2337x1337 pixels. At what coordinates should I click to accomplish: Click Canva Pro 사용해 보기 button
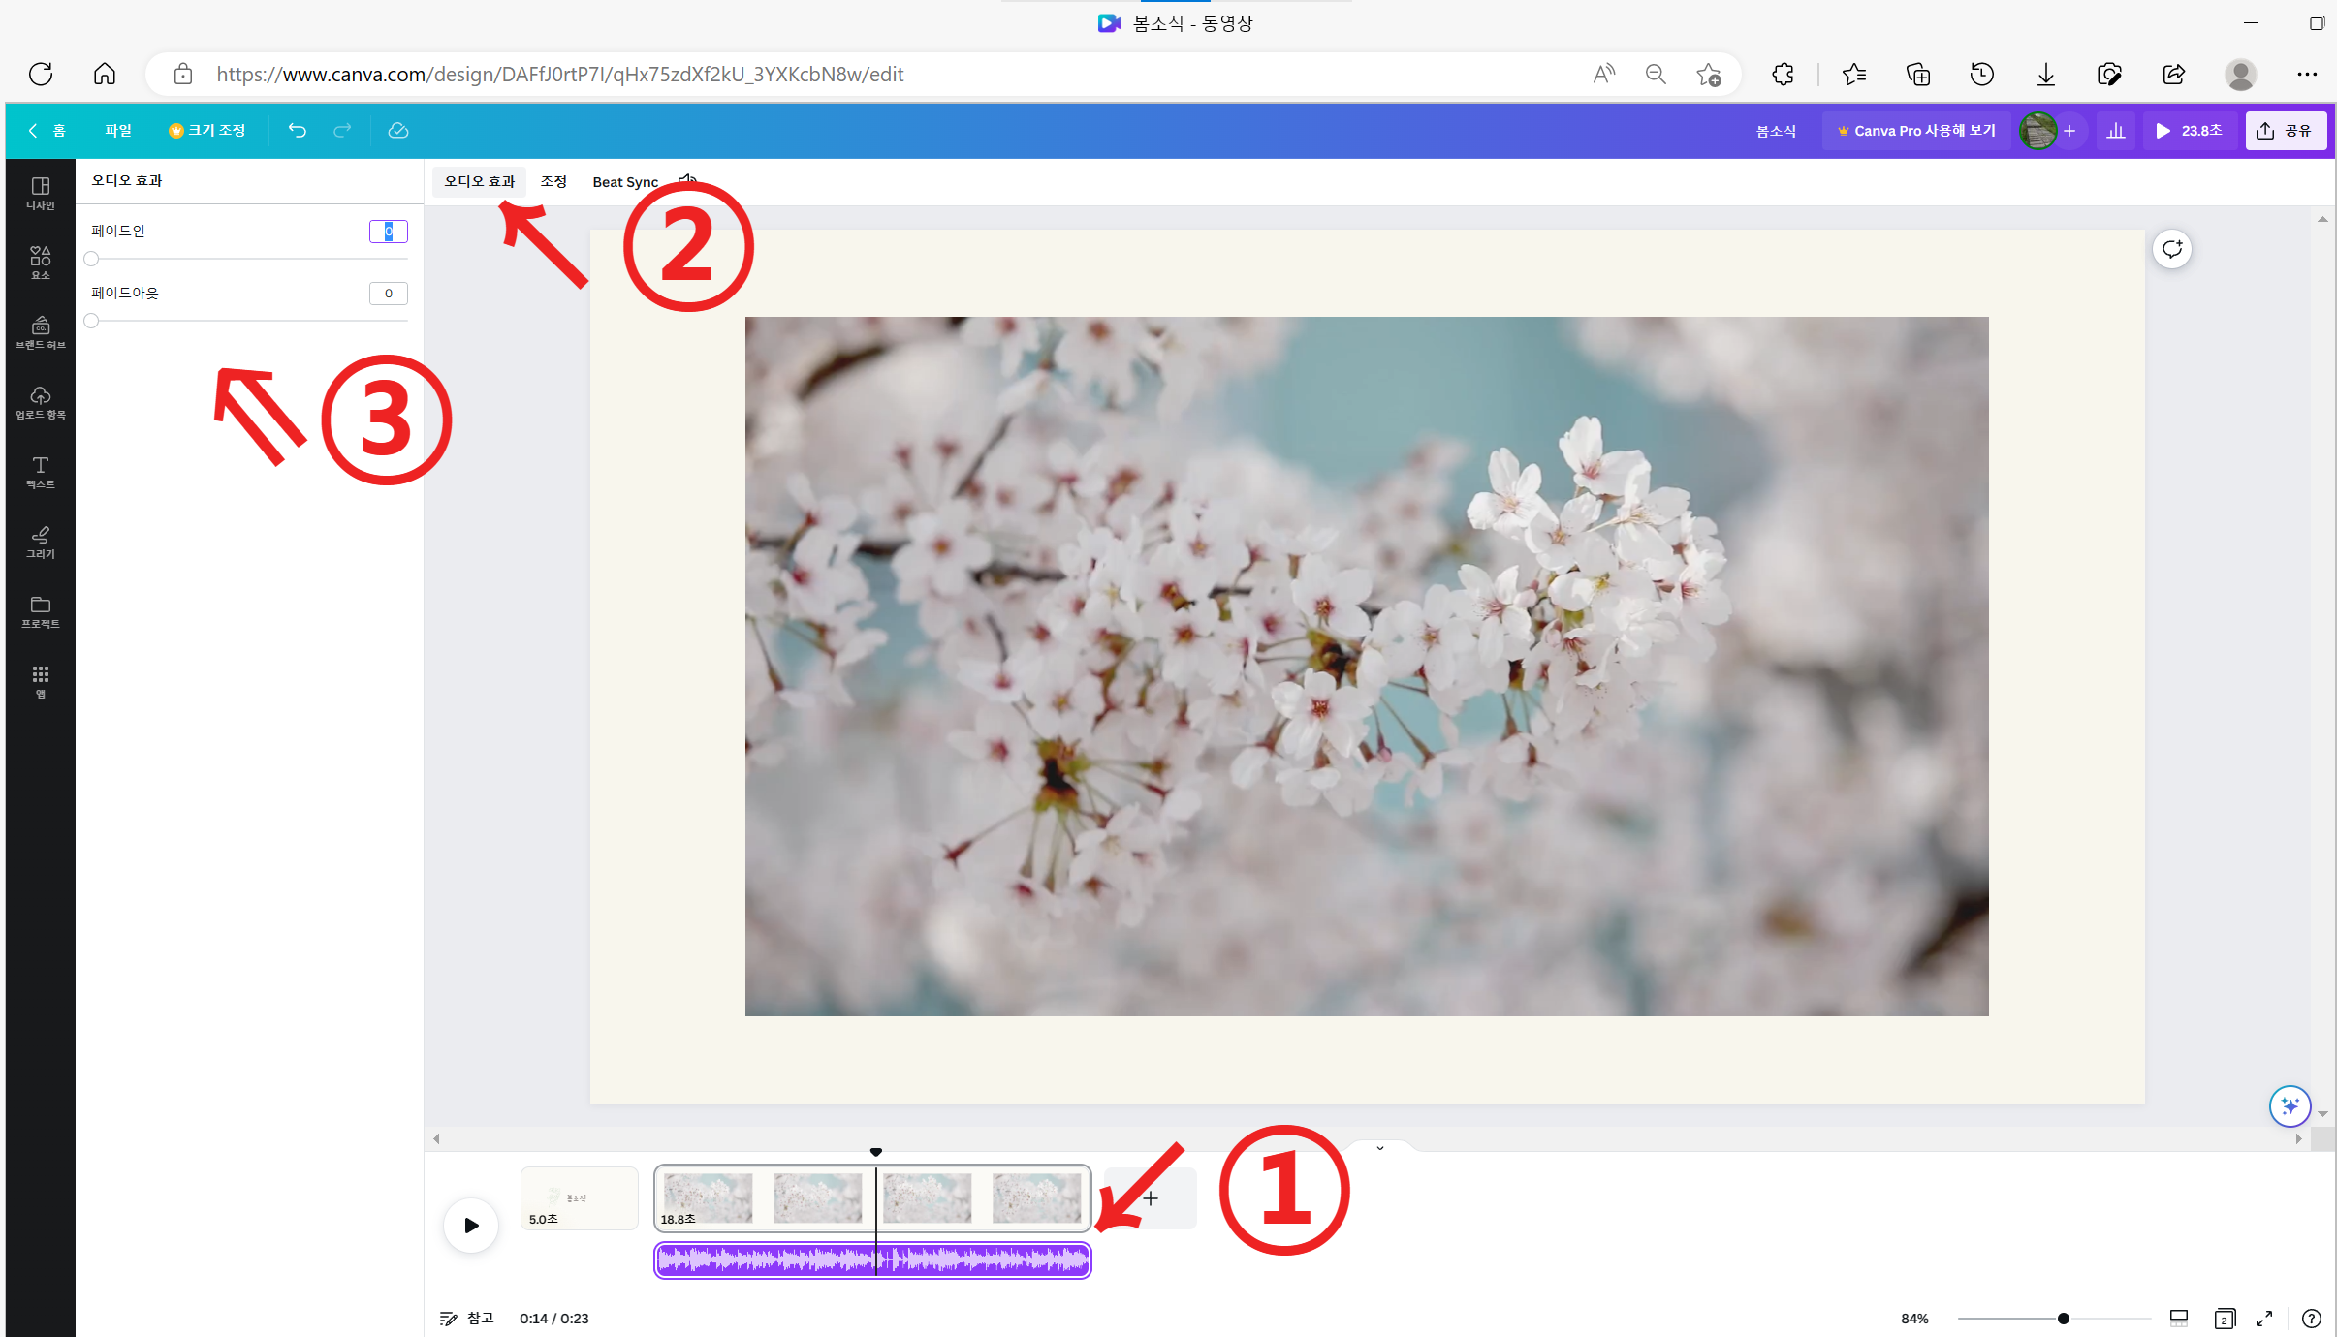click(x=1916, y=130)
